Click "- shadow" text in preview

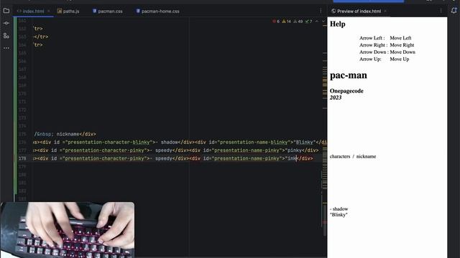click(x=339, y=209)
